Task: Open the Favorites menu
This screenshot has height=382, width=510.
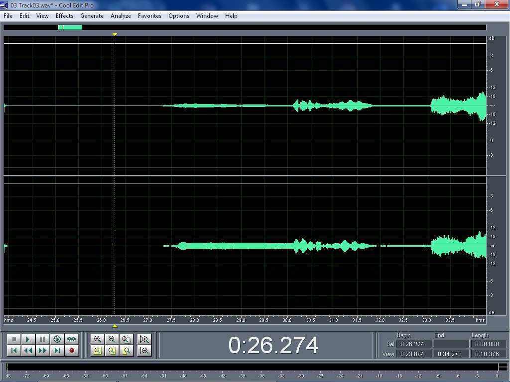Action: point(149,15)
